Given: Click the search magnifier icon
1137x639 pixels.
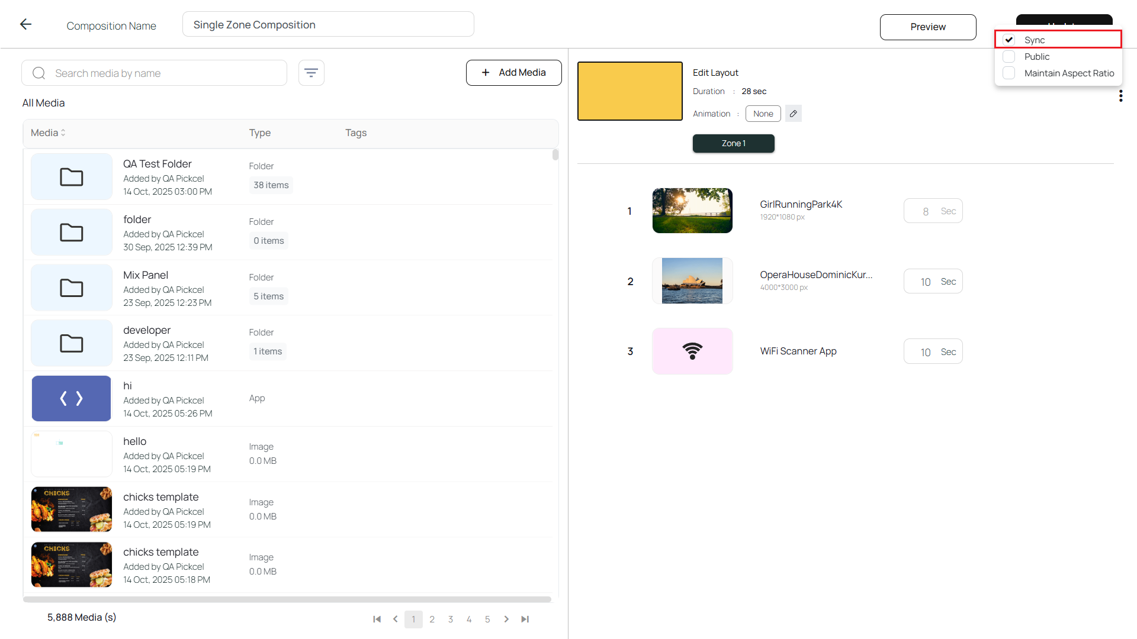Looking at the screenshot, I should 38,73.
